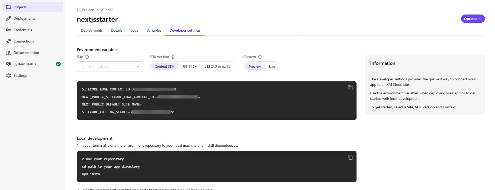Open Connections in the sidebar

[33, 41]
